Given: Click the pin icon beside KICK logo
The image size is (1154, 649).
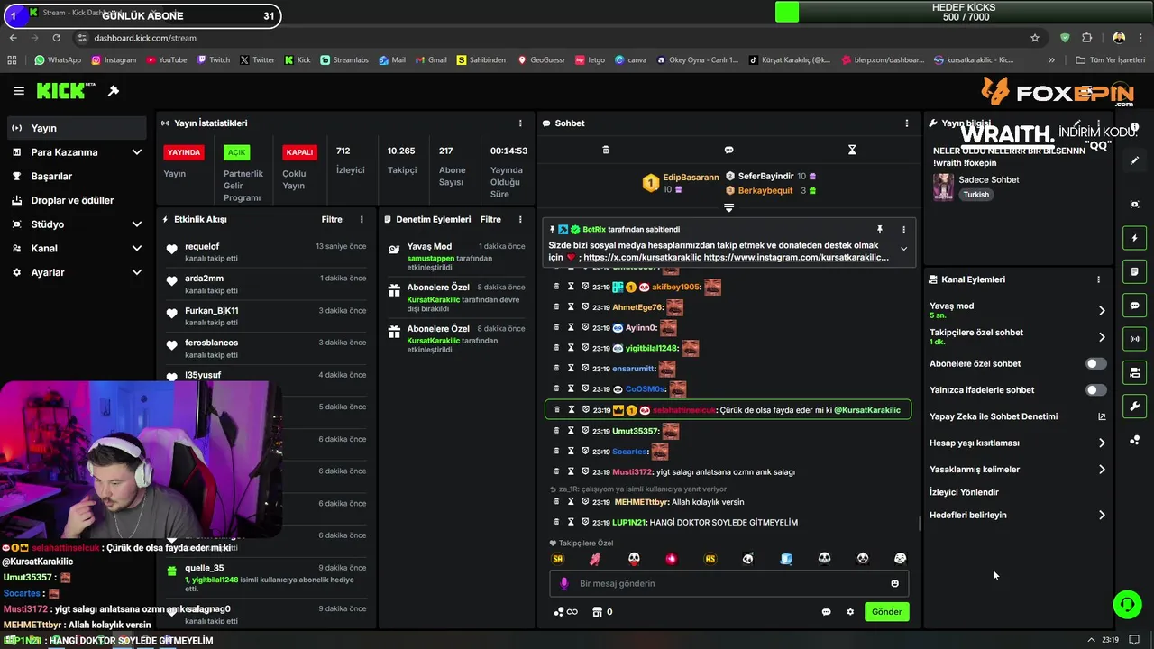Looking at the screenshot, I should (114, 91).
